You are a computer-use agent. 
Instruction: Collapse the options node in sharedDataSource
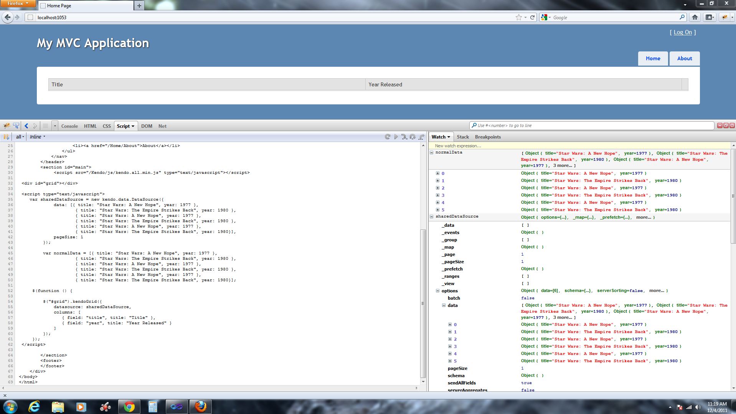point(437,291)
